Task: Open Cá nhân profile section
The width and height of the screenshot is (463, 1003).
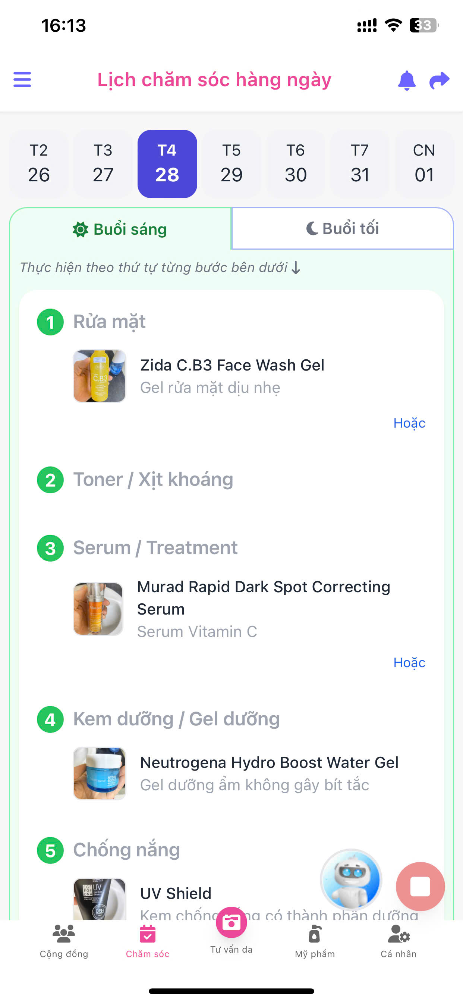Action: (x=399, y=941)
